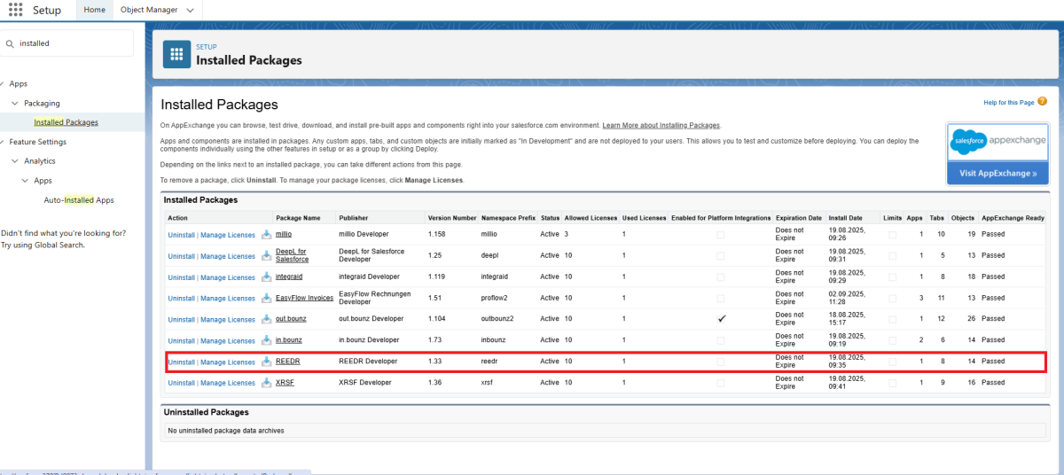Click the download icon next to out.bounz
This screenshot has height=475, width=1064.
coord(266,319)
